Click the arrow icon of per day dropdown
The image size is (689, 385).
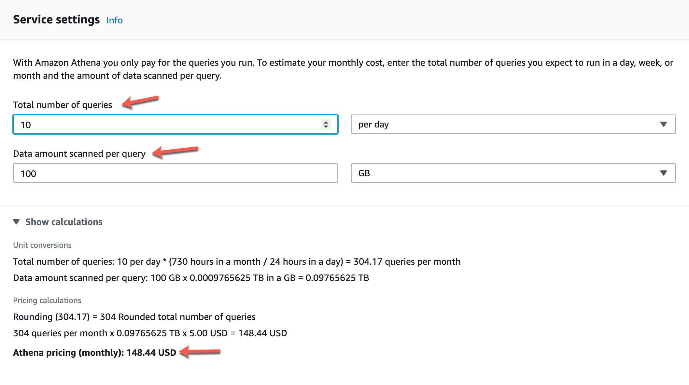click(x=663, y=124)
